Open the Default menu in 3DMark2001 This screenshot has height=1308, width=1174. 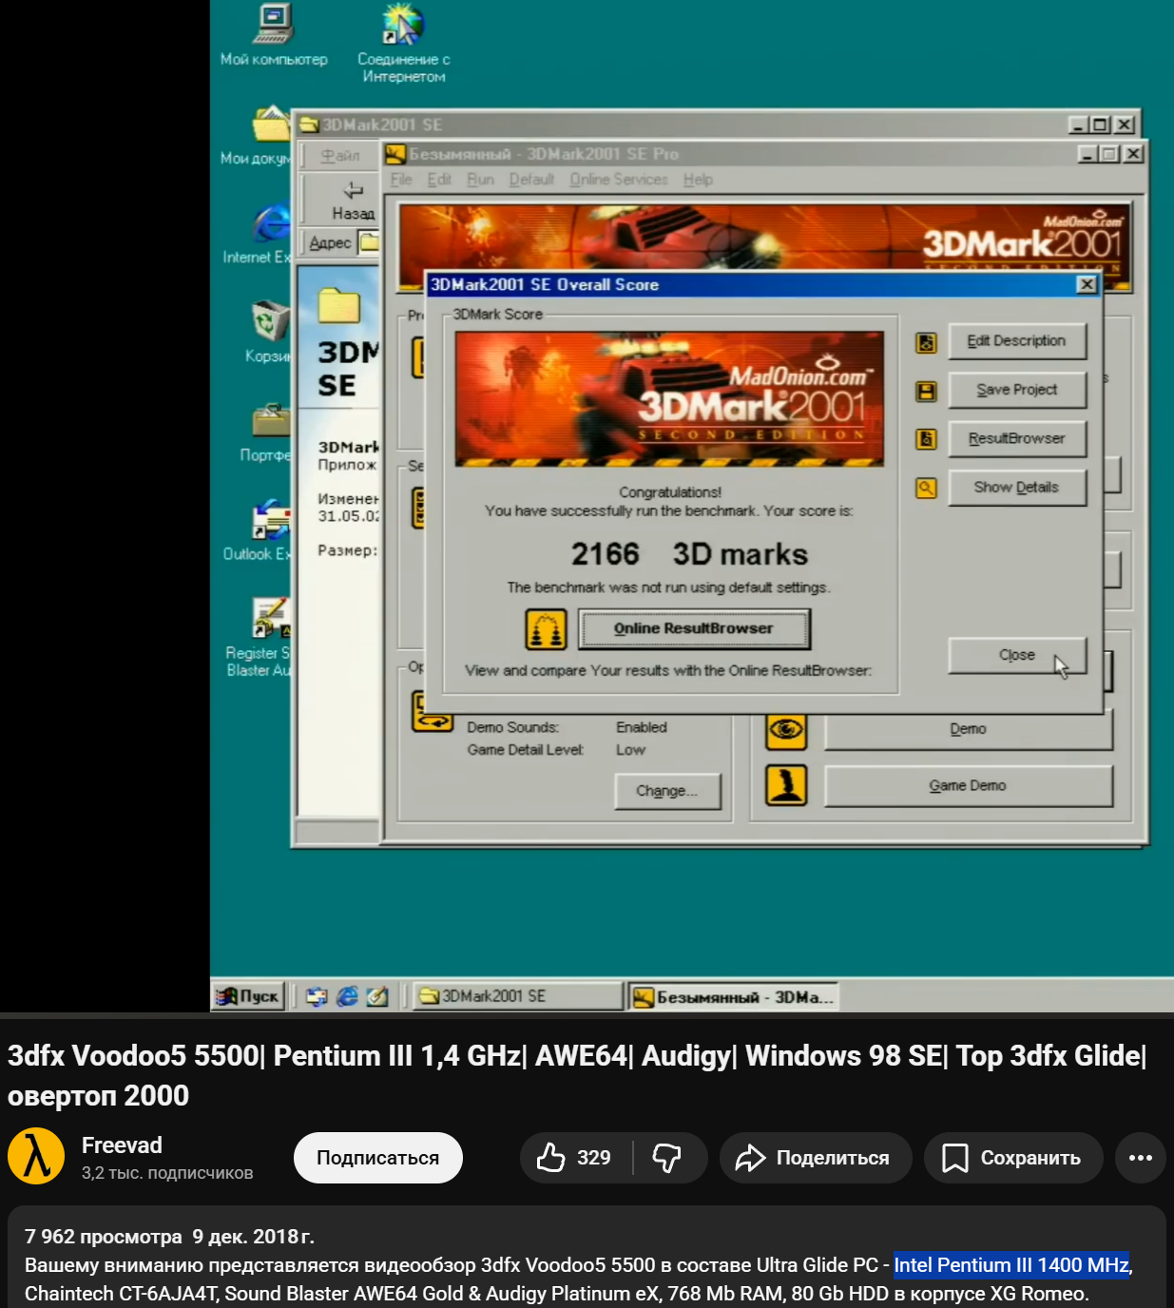pos(531,180)
